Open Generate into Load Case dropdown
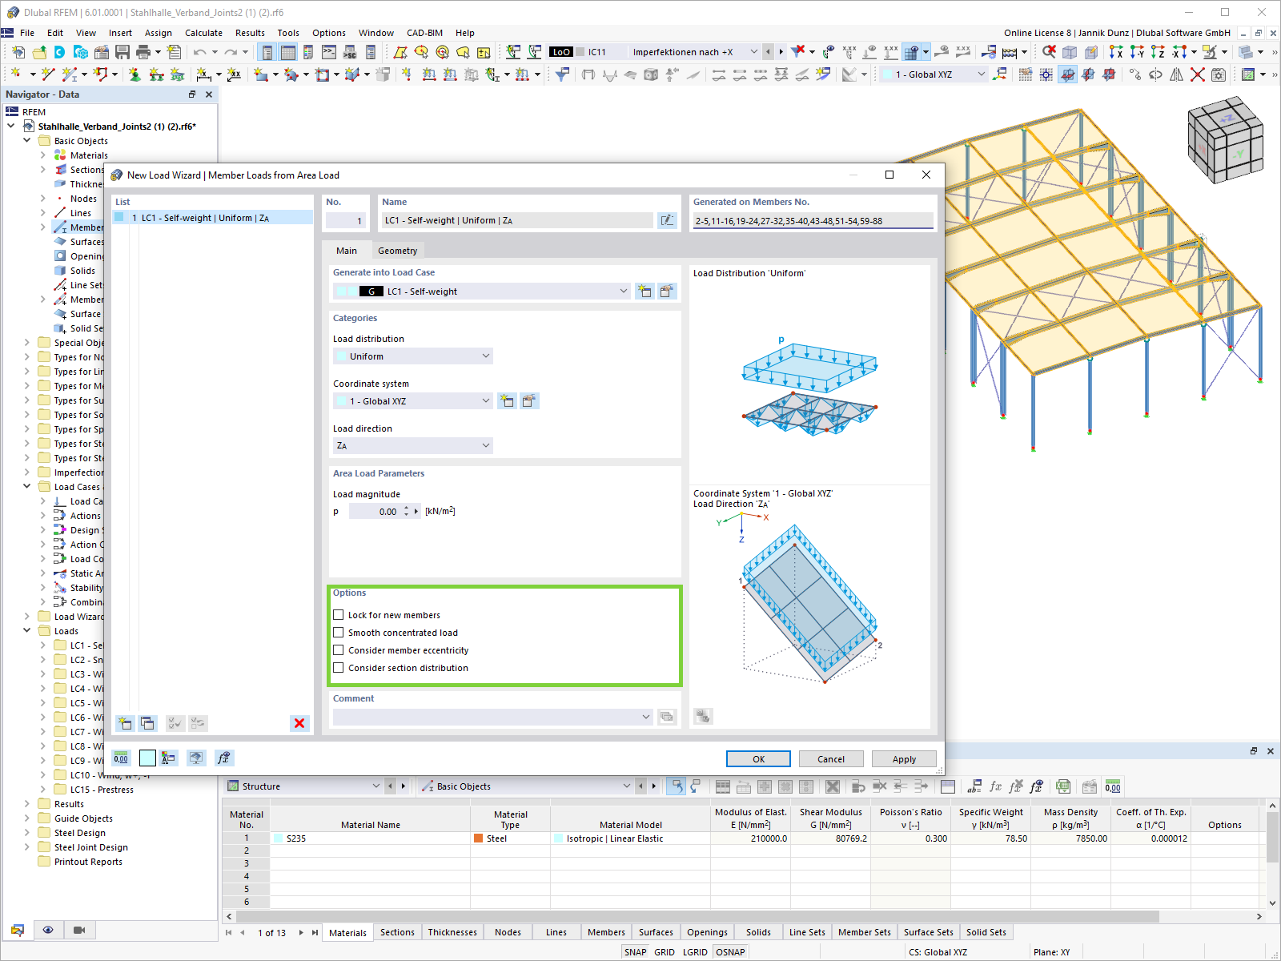This screenshot has width=1281, height=961. pos(624,292)
